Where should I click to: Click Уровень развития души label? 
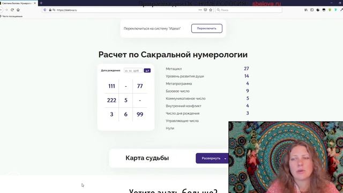pyautogui.click(x=185, y=76)
